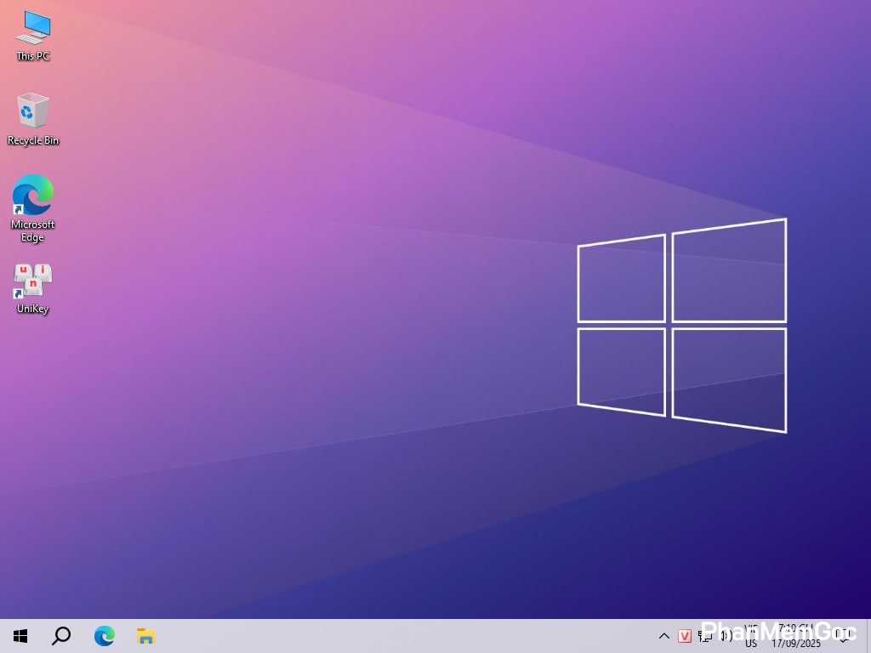Screen dimensions: 871x653
Task: Select the UniKey desktop shortcut icon
Action: [33, 281]
